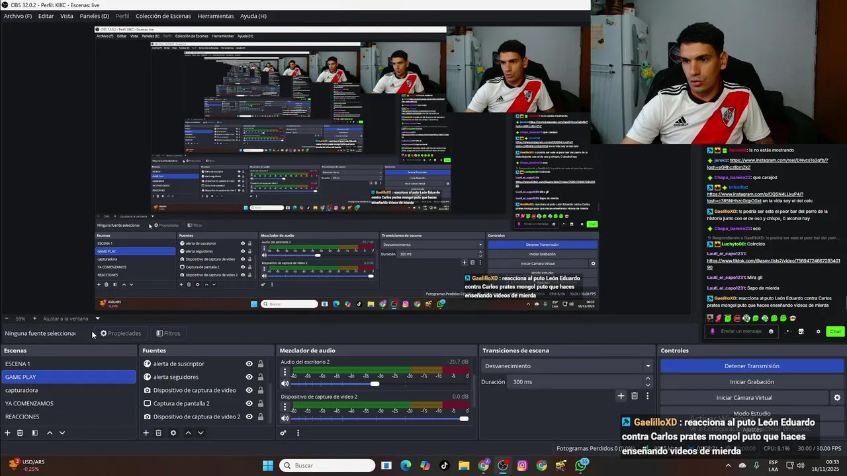This screenshot has height=476, width=847.
Task: Show hidden system tray icons chevron
Action: point(728,465)
